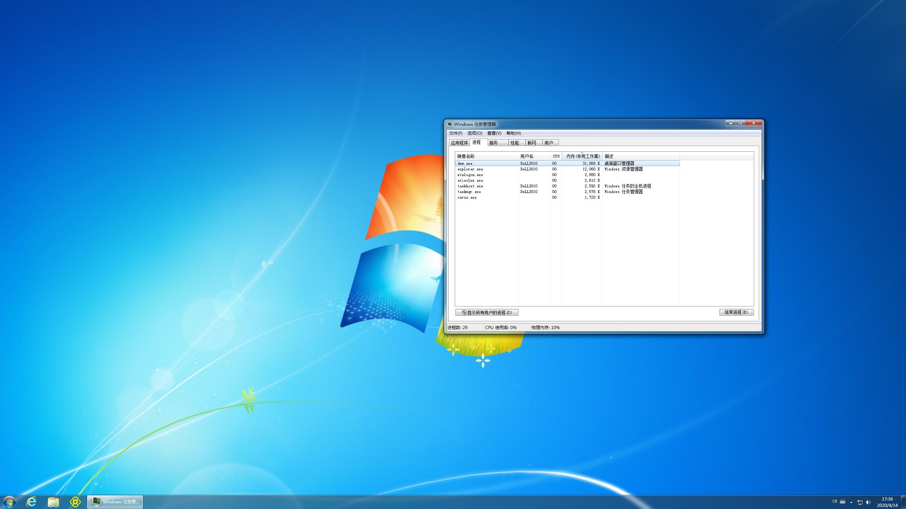Image resolution: width=906 pixels, height=509 pixels.
Task: Sort by CPU column header
Action: (556, 156)
